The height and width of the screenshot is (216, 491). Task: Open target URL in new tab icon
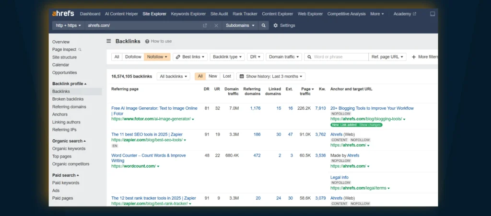tap(205, 25)
